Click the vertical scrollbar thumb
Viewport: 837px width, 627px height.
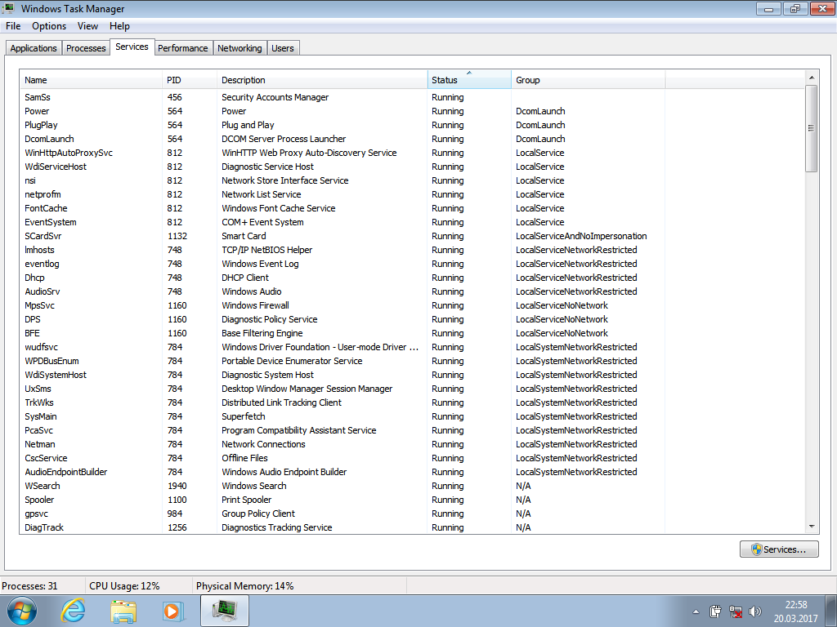pyautogui.click(x=812, y=128)
